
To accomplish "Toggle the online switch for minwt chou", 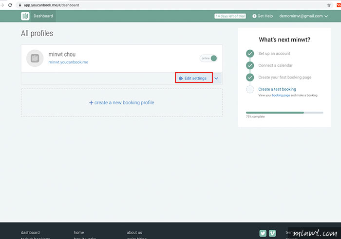I will [208, 59].
